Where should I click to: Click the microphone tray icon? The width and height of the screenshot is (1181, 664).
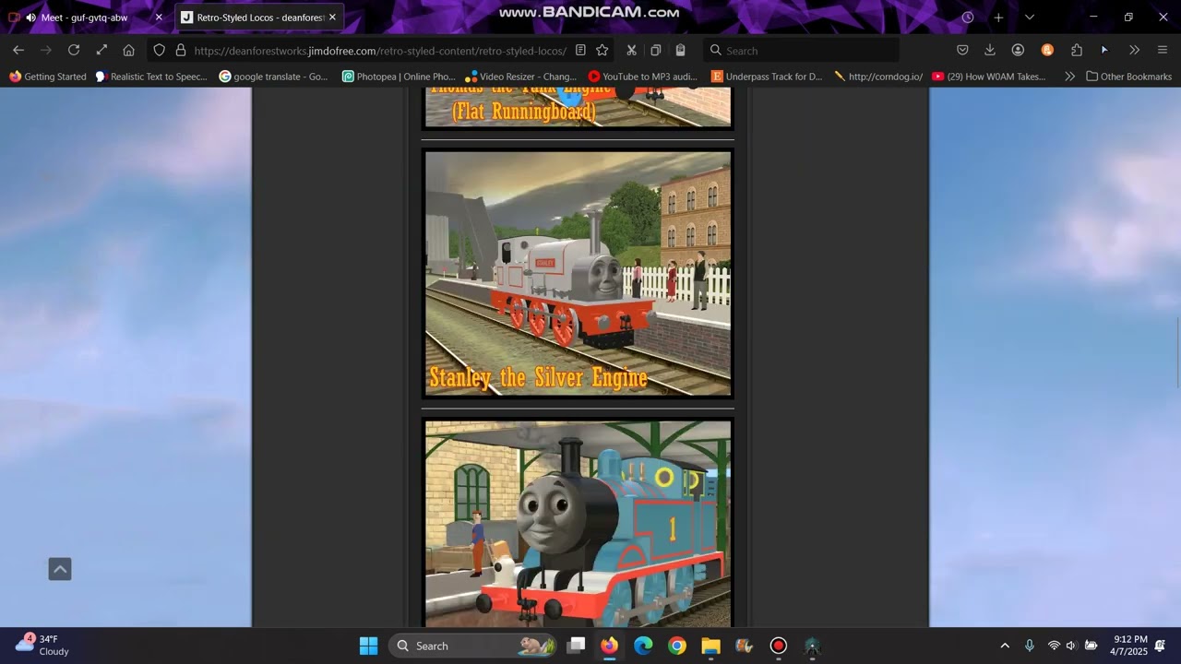(1030, 646)
